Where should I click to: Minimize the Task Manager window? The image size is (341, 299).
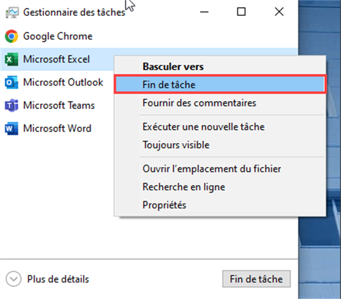(205, 12)
